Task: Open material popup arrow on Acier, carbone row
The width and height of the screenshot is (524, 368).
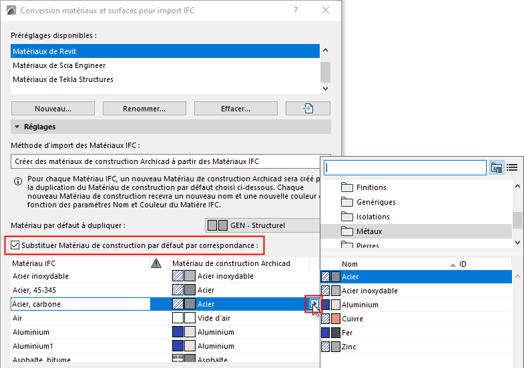Action: pyautogui.click(x=314, y=304)
